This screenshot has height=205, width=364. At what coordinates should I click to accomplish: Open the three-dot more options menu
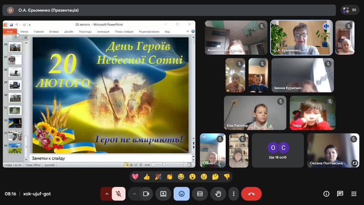click(233, 194)
